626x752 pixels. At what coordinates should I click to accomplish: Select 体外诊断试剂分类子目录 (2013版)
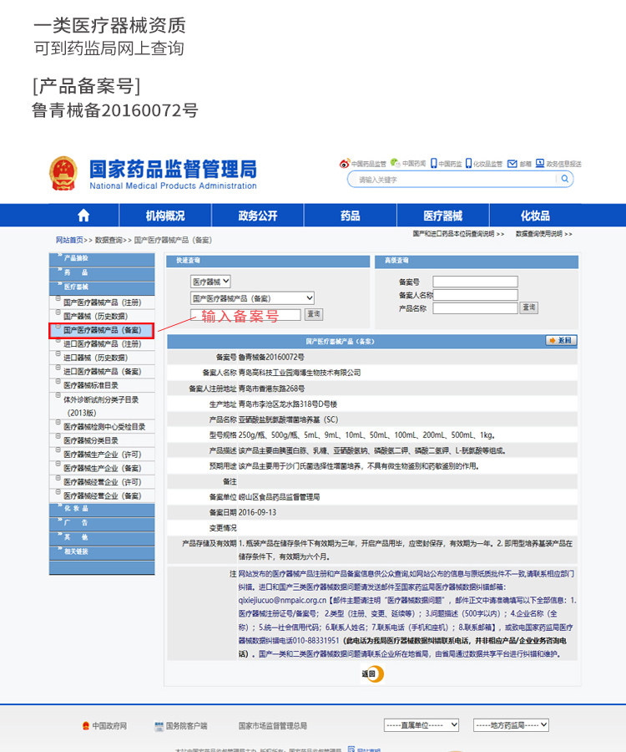[101, 406]
